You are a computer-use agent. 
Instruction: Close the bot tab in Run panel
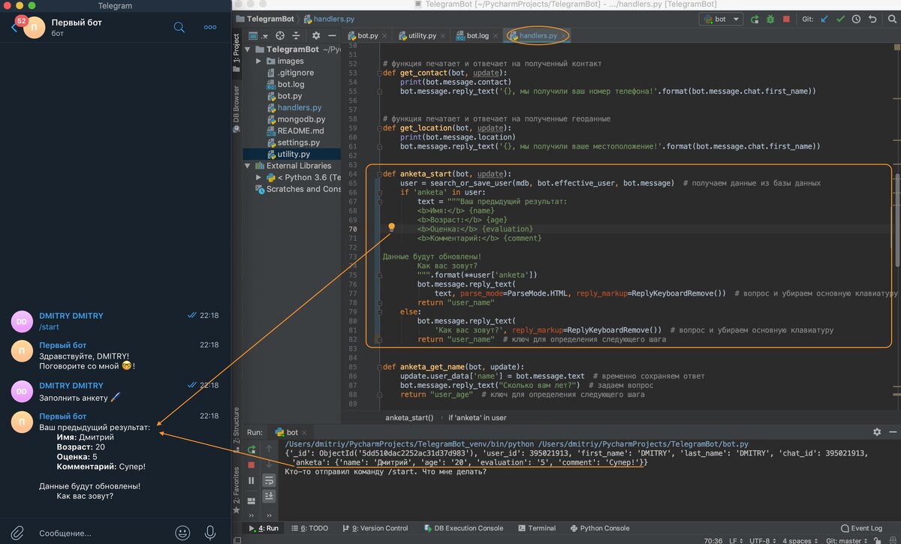(304, 433)
